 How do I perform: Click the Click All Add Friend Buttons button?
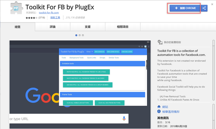[x=110, y=103]
